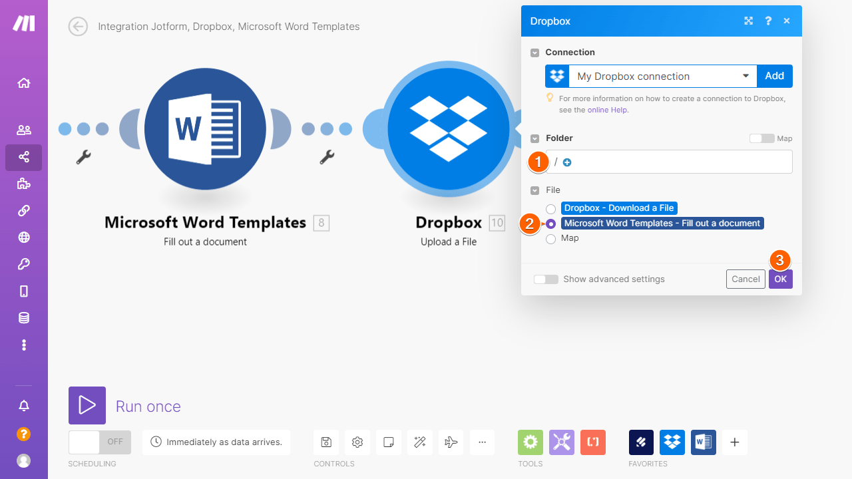Click the Run once play button
852x479 pixels.
click(x=87, y=405)
